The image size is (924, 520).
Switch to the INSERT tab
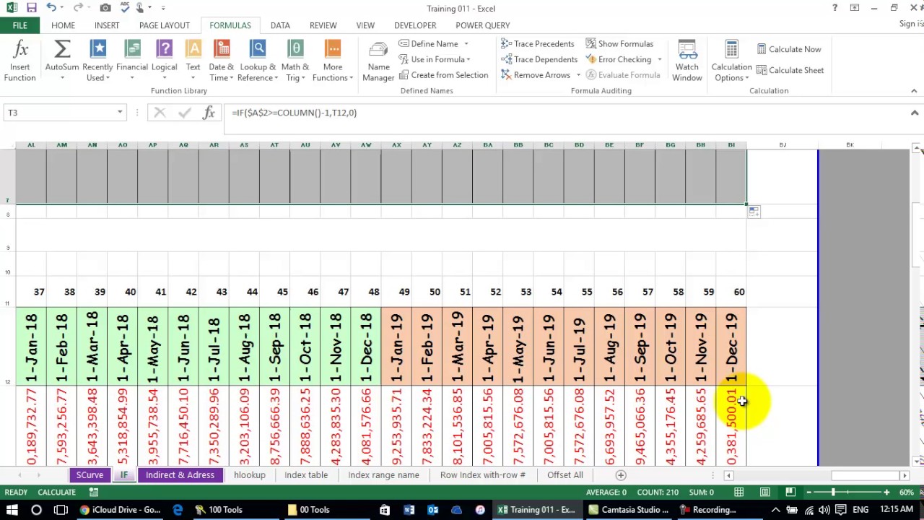(x=107, y=25)
